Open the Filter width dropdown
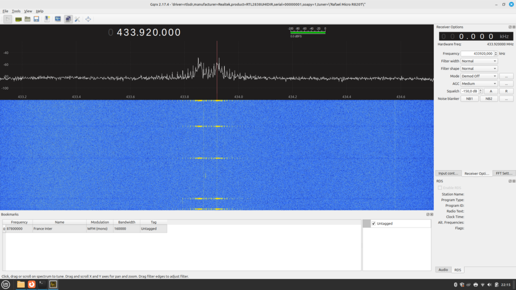 point(479,61)
